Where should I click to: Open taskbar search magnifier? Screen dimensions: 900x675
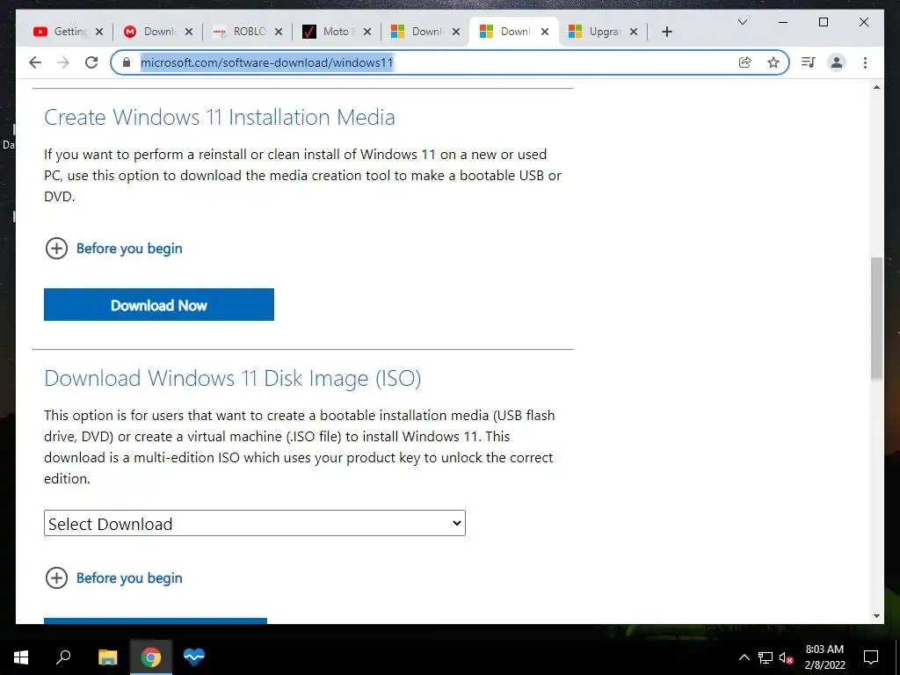point(63,657)
